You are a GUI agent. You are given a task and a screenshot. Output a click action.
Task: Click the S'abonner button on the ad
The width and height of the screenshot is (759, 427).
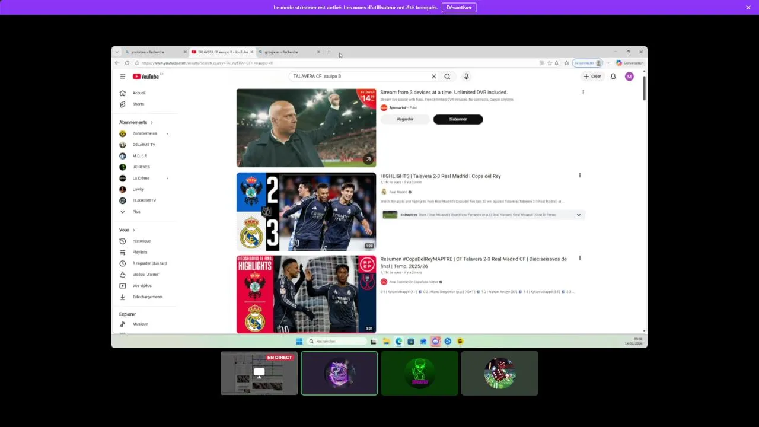click(458, 119)
